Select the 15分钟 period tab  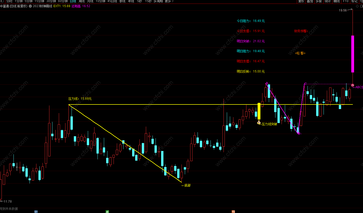tap(39, 1)
